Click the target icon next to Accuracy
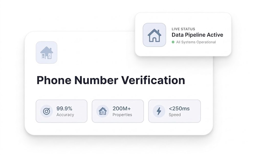 point(47,111)
